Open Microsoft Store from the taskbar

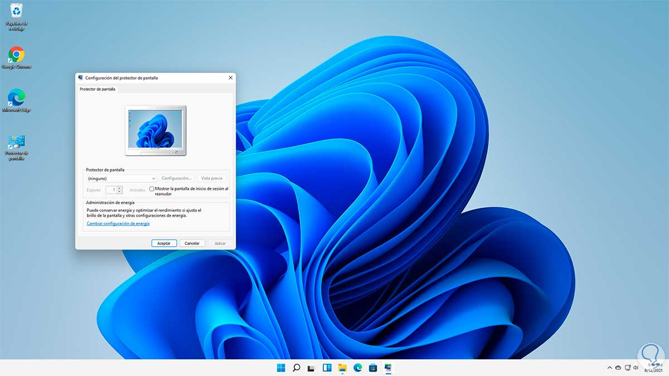coord(373,368)
